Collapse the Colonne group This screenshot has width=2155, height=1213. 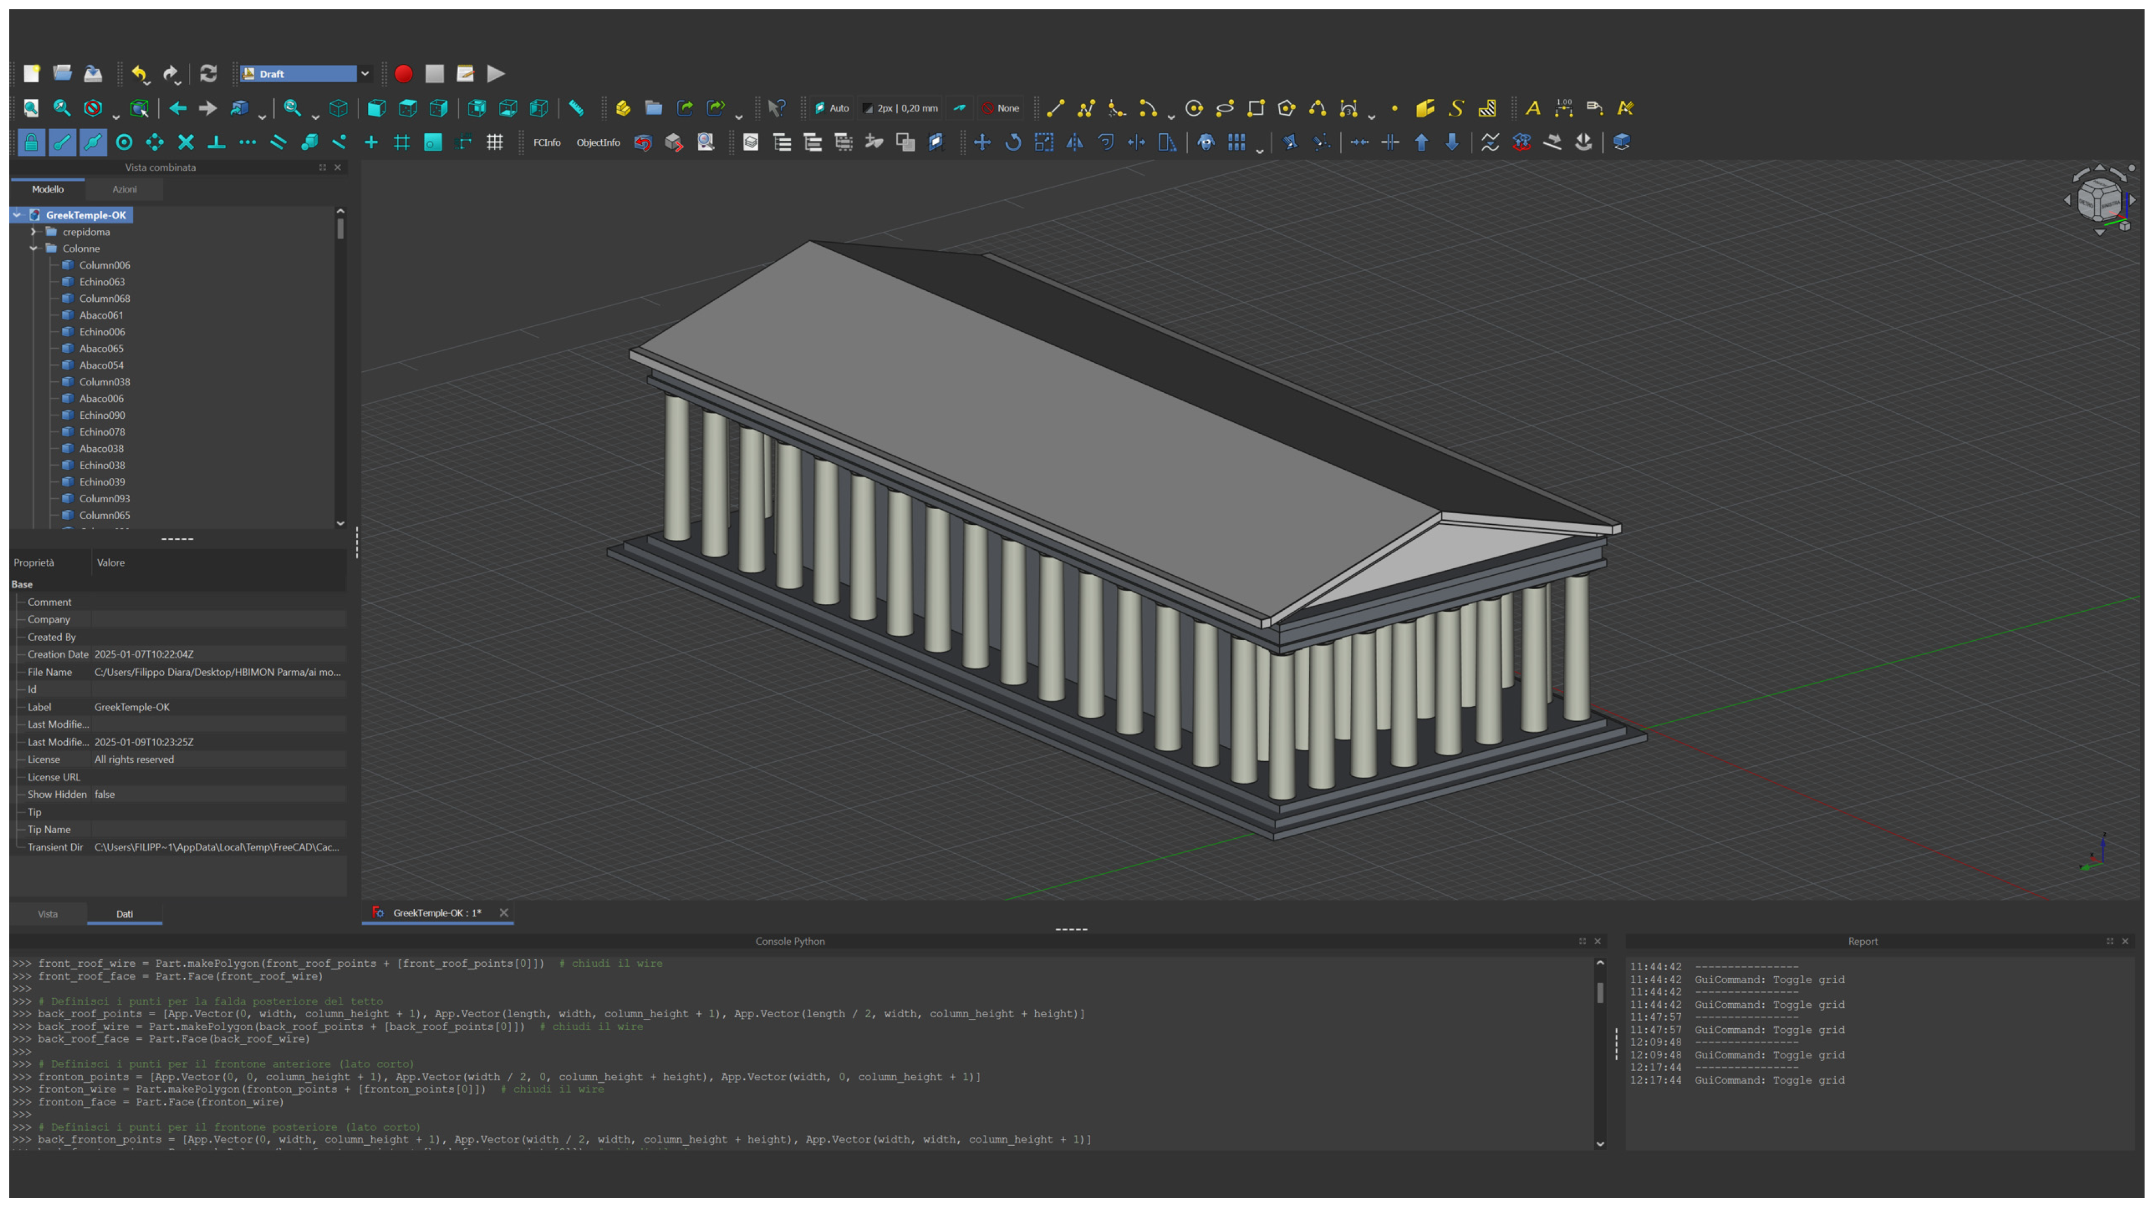[x=34, y=249]
